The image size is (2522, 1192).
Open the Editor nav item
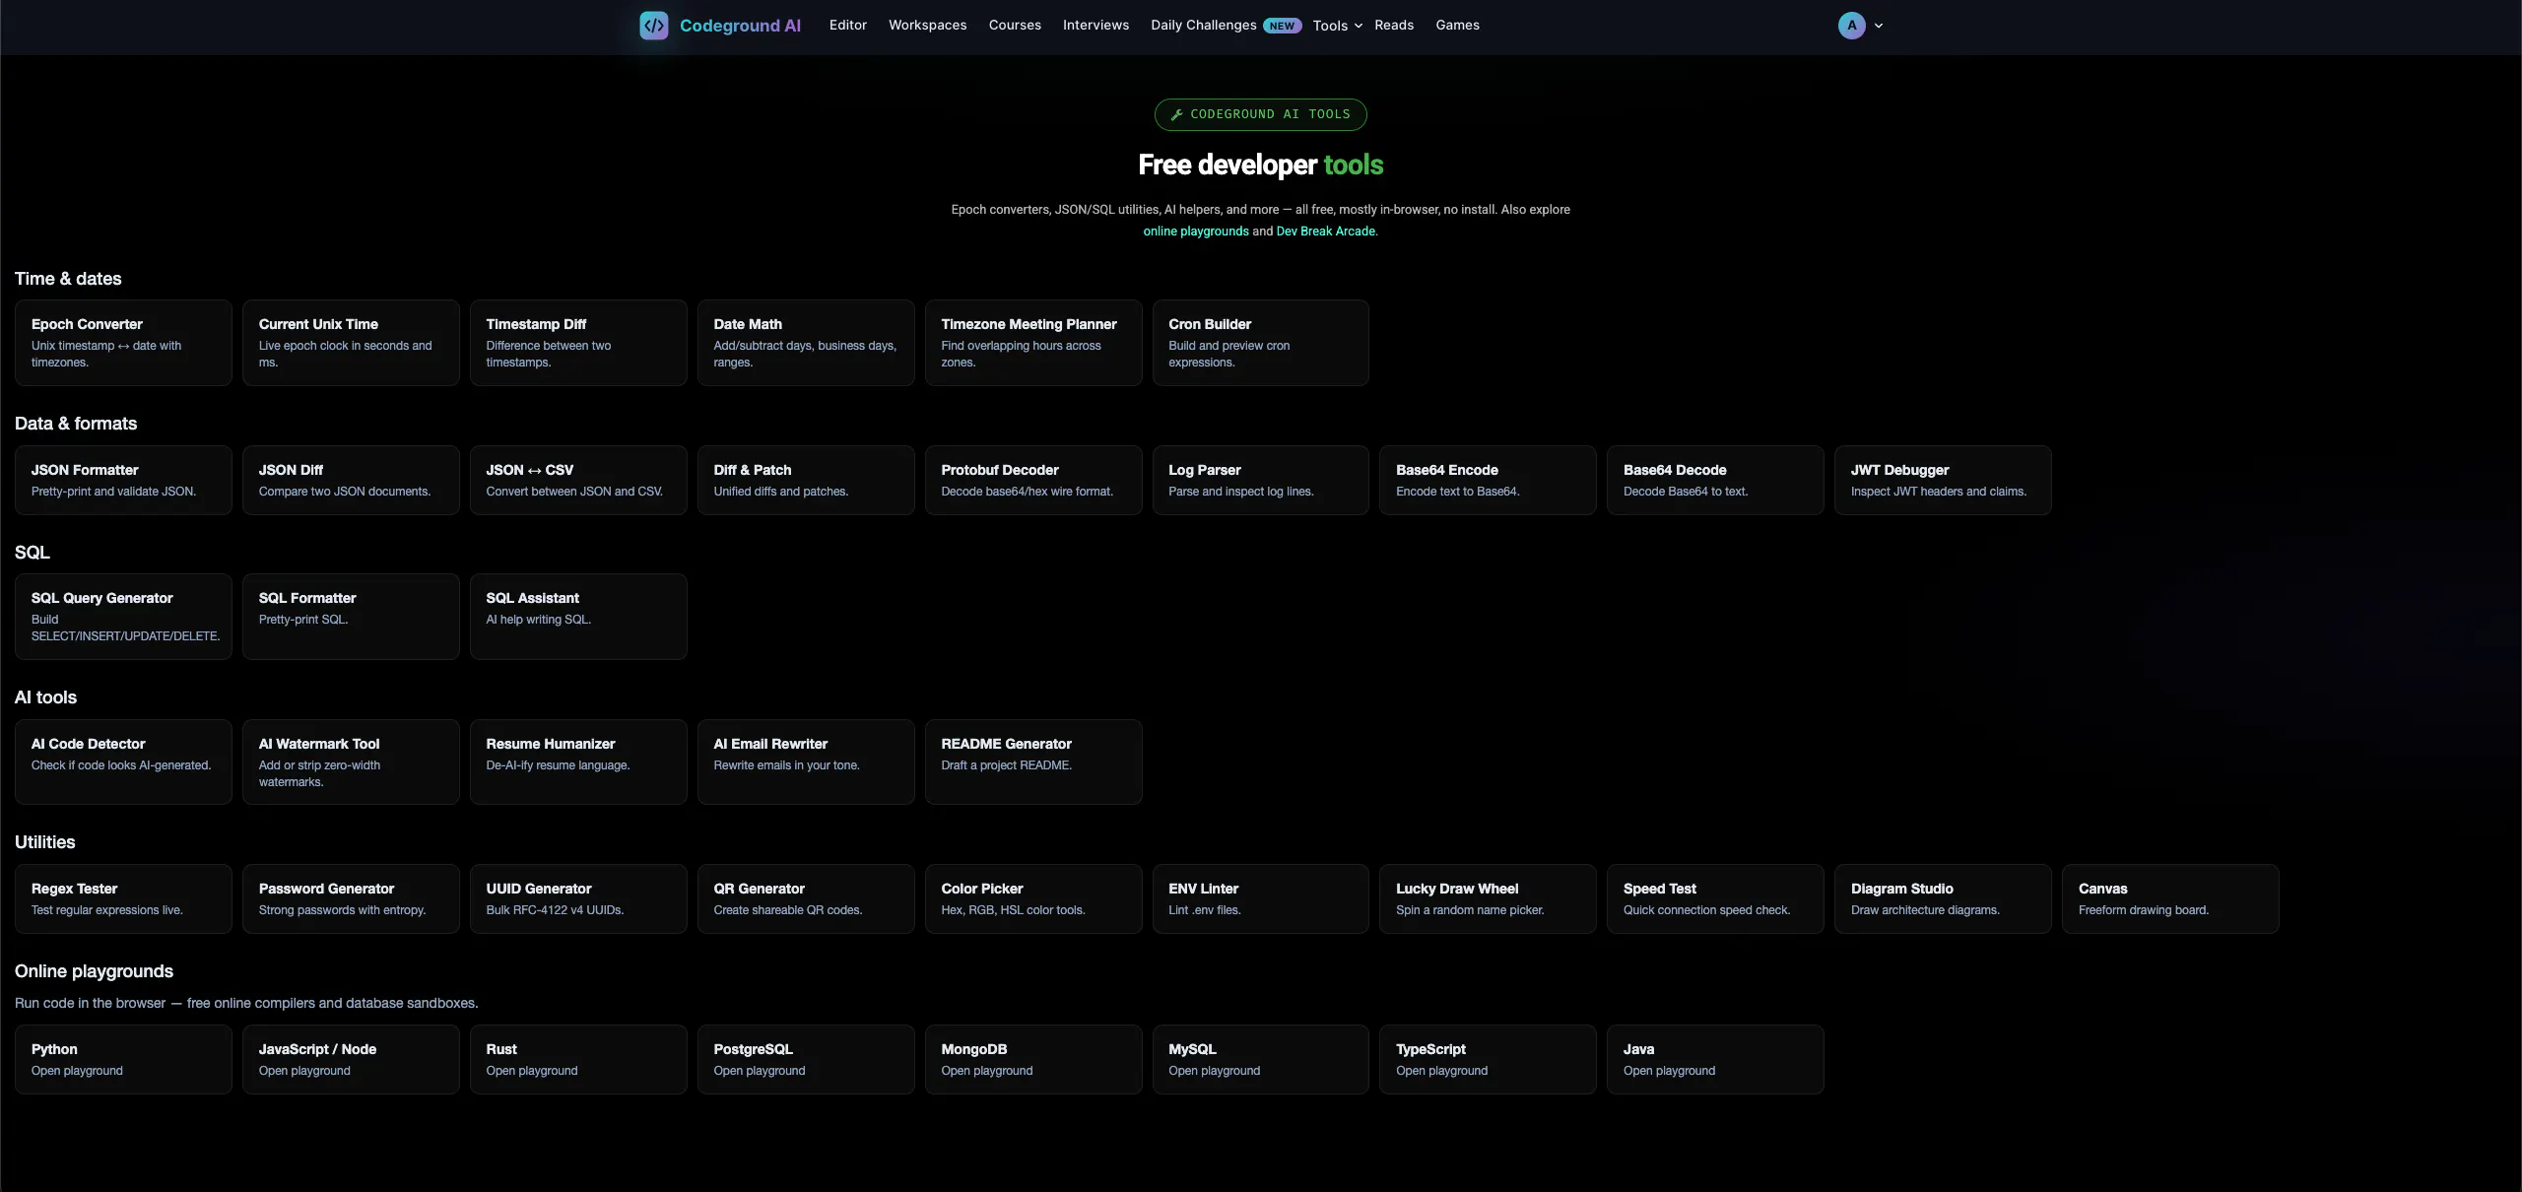tap(847, 25)
